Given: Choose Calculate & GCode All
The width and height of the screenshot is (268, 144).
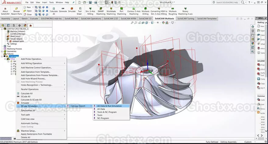Looking at the screenshot, I should 41,100.
